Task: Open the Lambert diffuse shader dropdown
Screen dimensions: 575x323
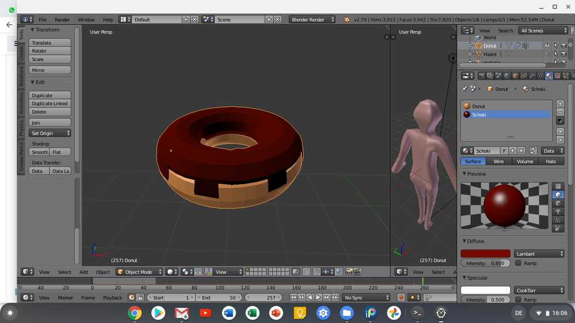Action: (x=539, y=253)
